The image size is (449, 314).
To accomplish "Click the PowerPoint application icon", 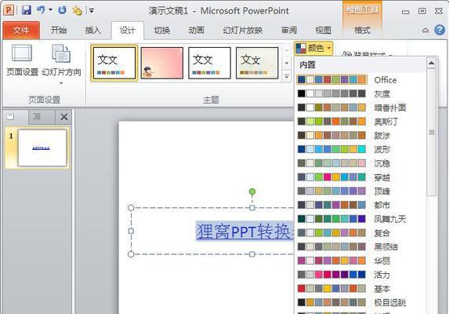I will coord(9,10).
